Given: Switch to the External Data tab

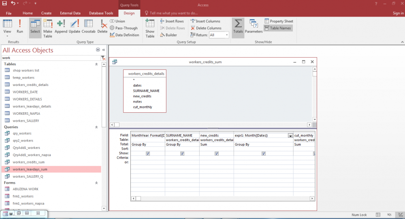Looking at the screenshot, I should pos(70,13).
